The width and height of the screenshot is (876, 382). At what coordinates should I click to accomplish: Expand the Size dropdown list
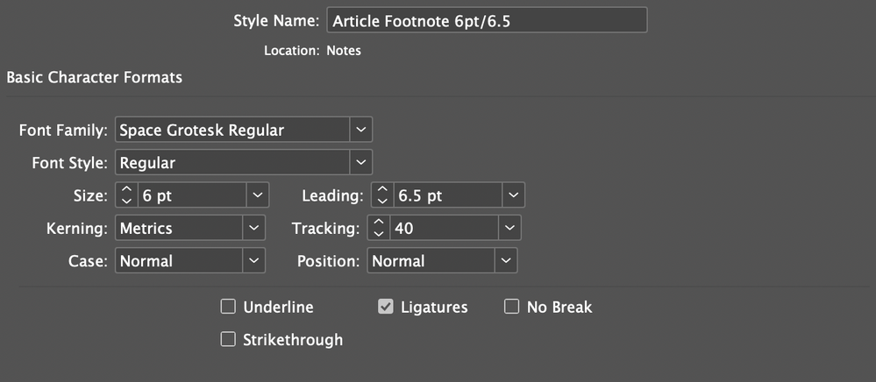point(256,195)
